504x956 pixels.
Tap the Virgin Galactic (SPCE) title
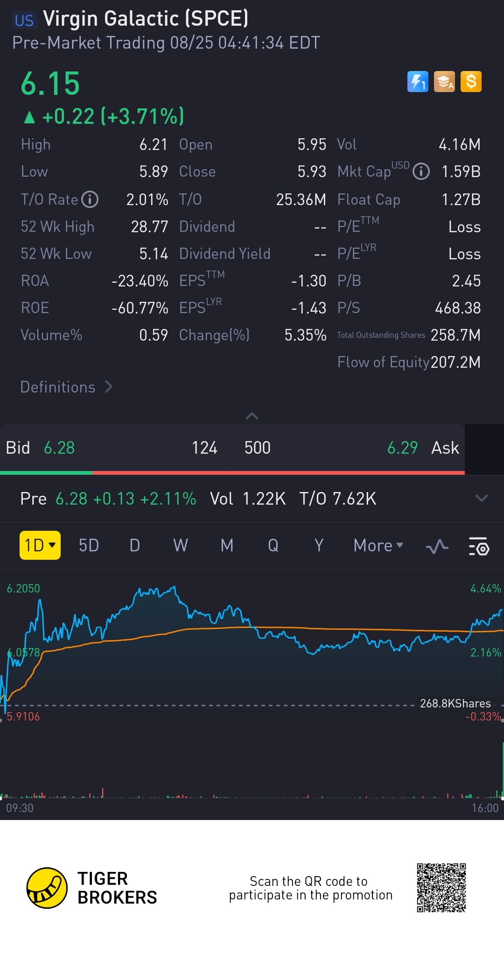tap(146, 19)
